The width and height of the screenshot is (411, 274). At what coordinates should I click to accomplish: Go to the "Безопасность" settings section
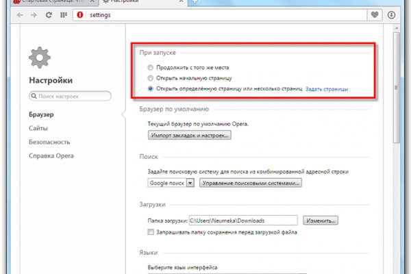[49, 142]
